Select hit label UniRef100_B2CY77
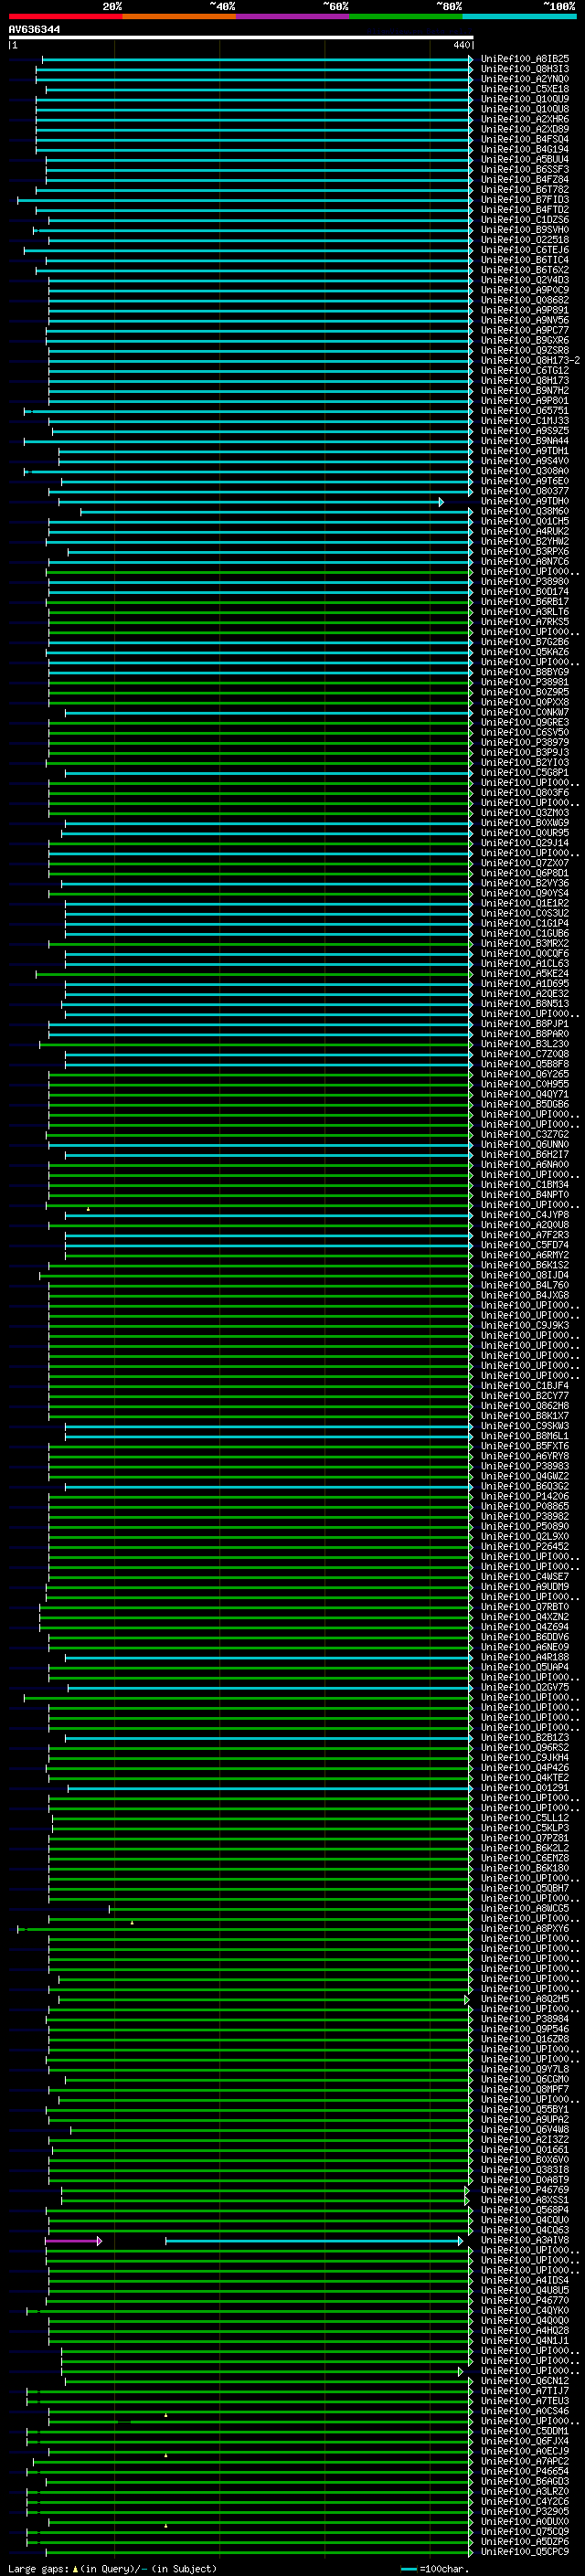 (524, 1396)
